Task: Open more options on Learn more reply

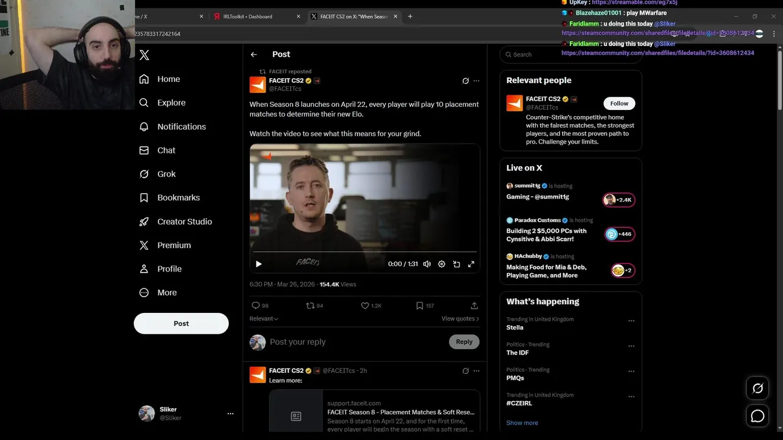Action: pos(477,370)
